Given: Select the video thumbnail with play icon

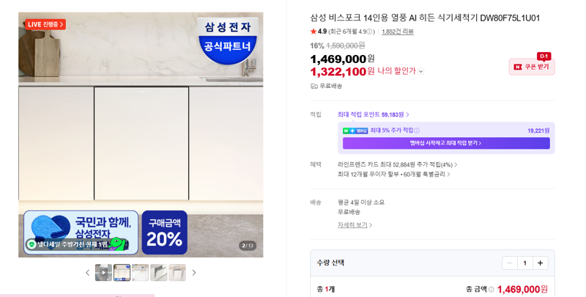Looking at the screenshot, I should (x=103, y=273).
